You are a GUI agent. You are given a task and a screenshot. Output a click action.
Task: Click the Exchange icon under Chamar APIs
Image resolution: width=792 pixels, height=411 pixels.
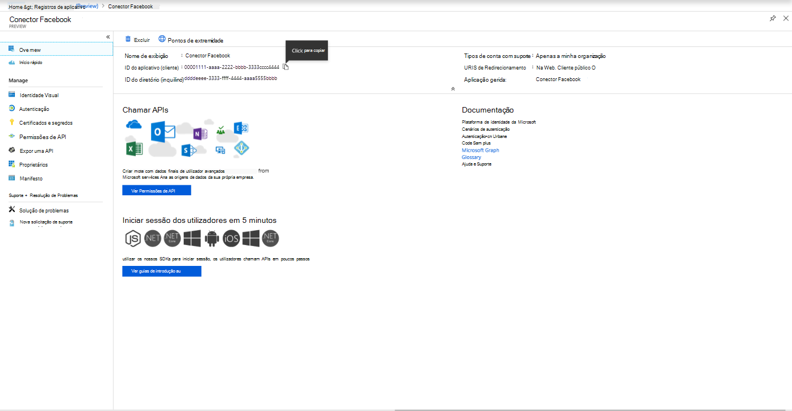(x=241, y=129)
